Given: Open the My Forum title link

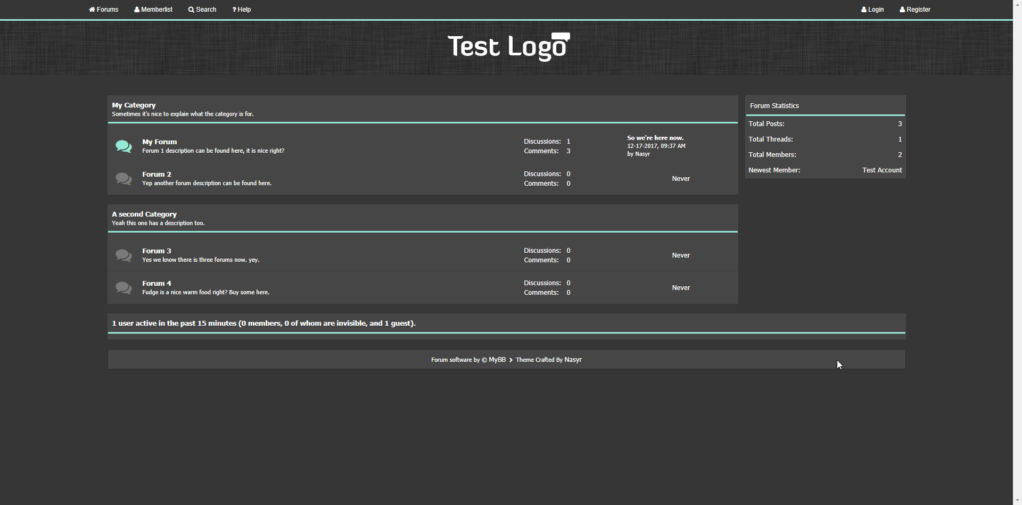Looking at the screenshot, I should tap(159, 142).
